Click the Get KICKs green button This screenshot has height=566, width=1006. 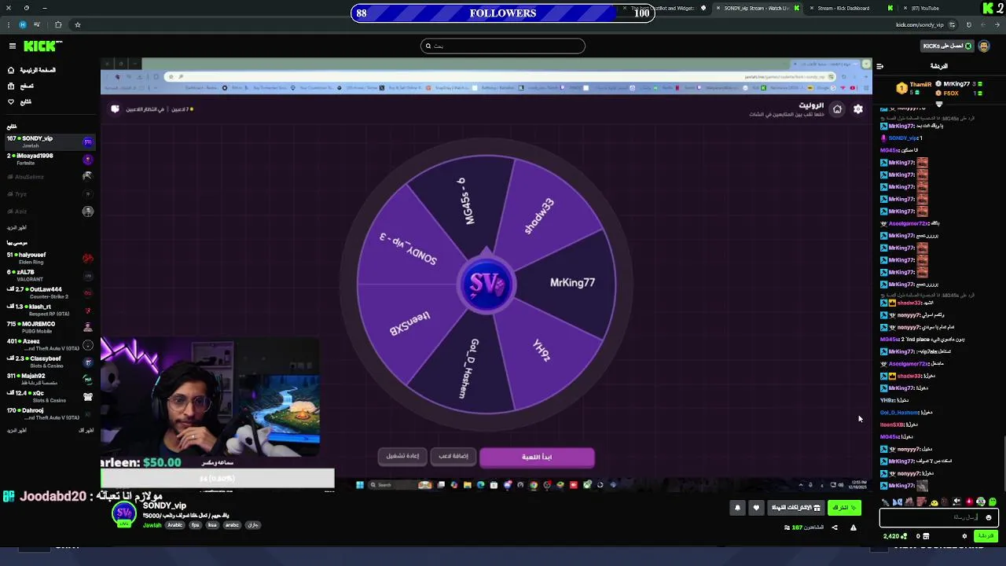pos(947,46)
